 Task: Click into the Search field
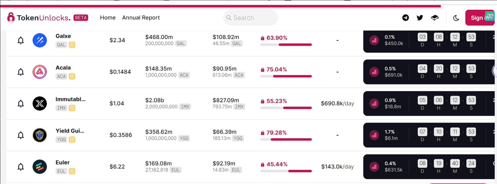point(251,18)
